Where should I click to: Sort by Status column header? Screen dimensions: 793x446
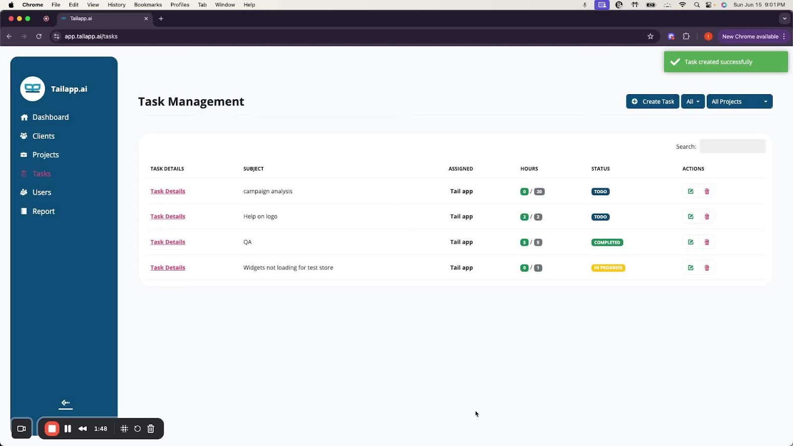600,169
